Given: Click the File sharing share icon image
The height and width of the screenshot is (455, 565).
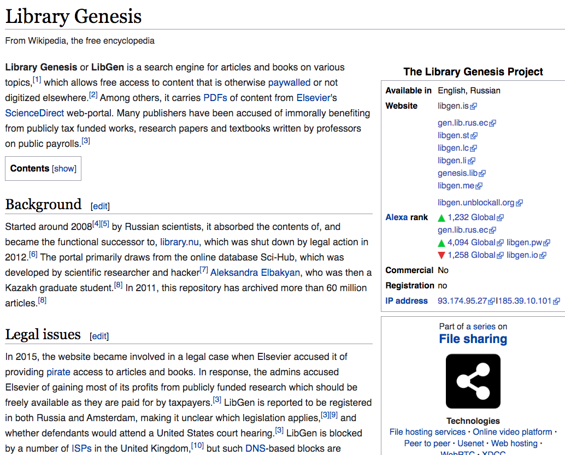Looking at the screenshot, I should click(x=473, y=381).
